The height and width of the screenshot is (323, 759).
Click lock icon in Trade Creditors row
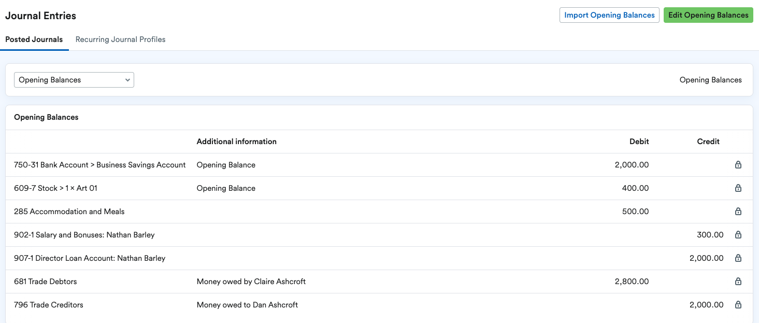[738, 305]
